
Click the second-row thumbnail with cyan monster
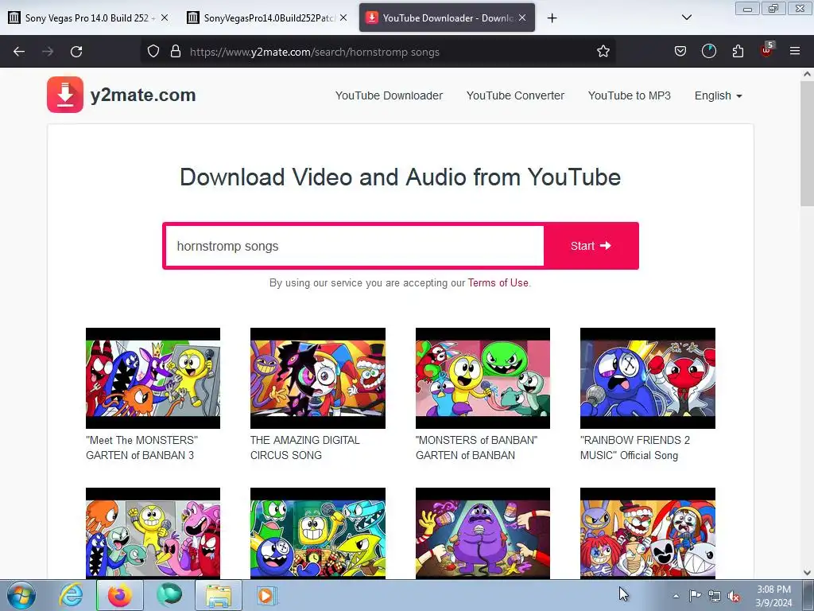point(318,533)
